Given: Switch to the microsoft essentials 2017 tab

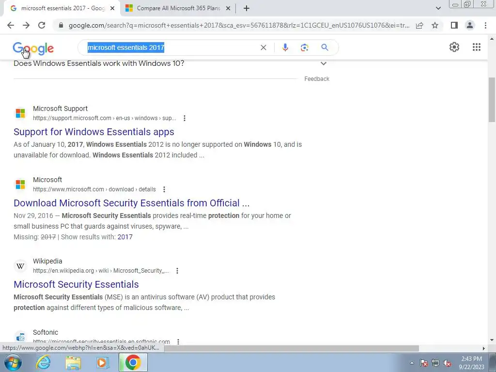Looking at the screenshot, I should click(x=62, y=8).
